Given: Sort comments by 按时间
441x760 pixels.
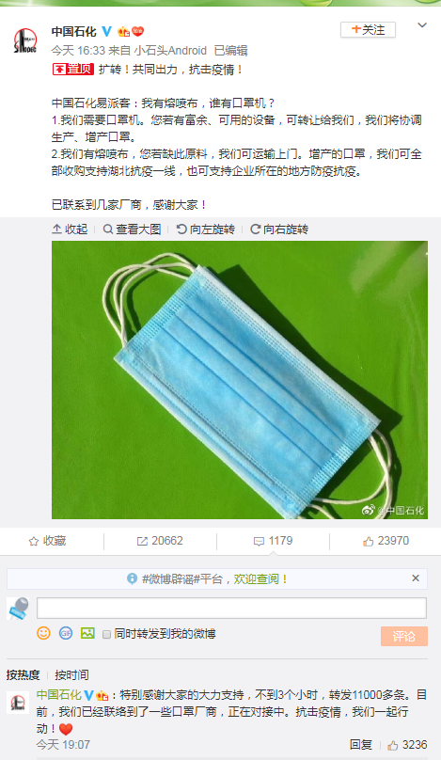Looking at the screenshot, I should (71, 674).
